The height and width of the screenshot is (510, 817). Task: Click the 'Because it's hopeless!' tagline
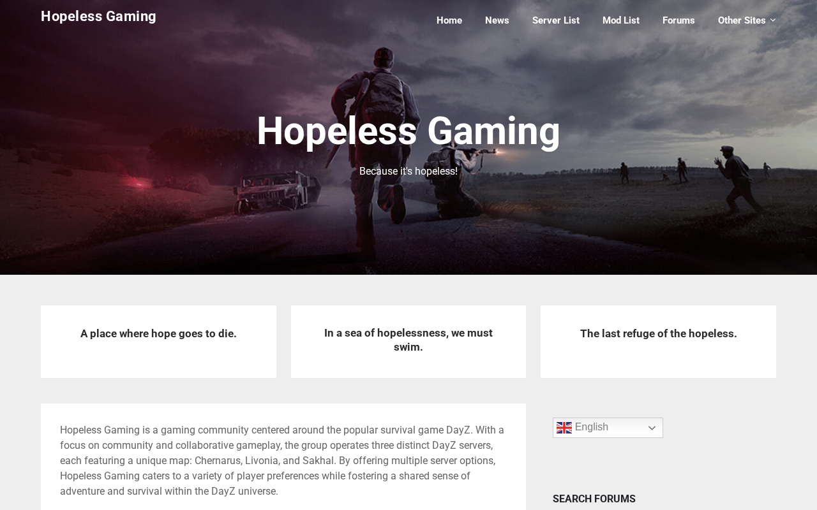point(408,171)
